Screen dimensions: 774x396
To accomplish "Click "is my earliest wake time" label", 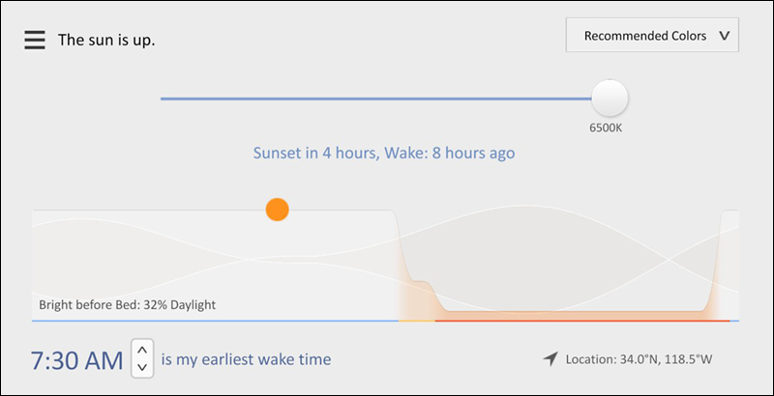I will [246, 359].
